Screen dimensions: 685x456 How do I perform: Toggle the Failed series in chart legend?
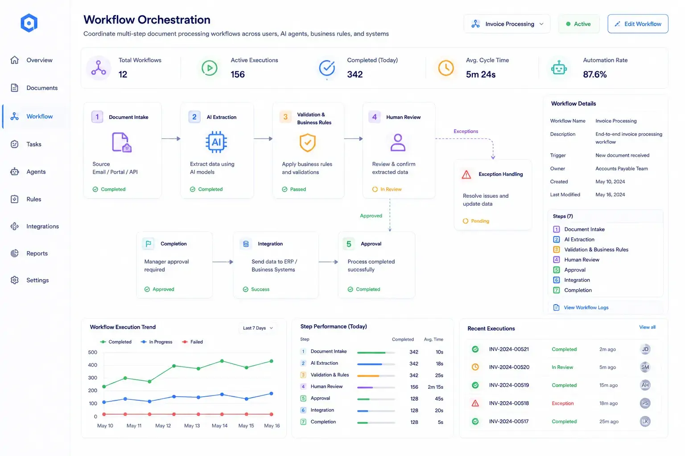[x=193, y=342]
